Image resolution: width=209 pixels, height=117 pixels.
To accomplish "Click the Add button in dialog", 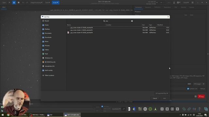I will (x=164, y=98).
